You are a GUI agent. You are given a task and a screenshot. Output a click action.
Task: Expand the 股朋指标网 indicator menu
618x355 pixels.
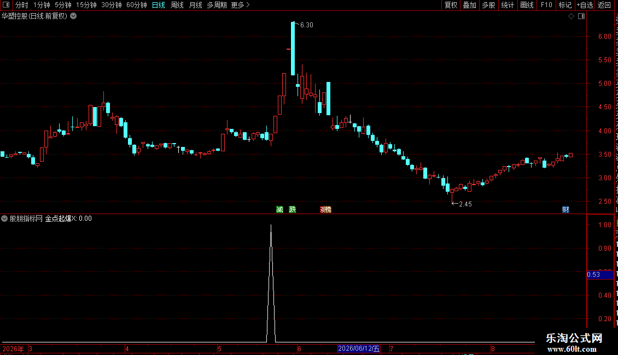click(x=4, y=218)
